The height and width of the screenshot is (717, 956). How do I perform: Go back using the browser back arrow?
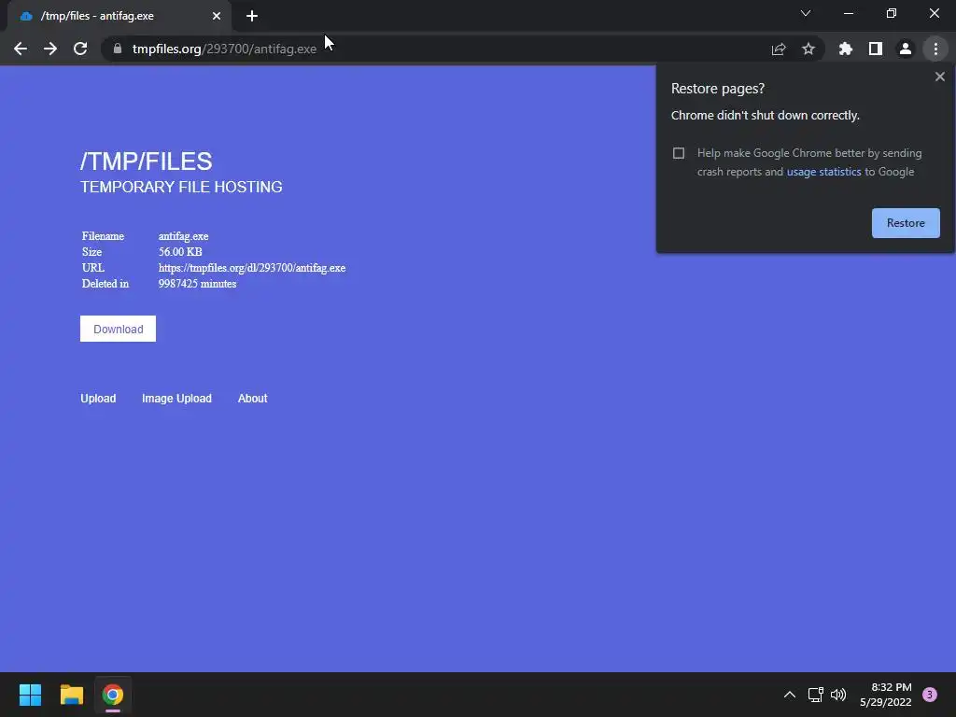[21, 49]
